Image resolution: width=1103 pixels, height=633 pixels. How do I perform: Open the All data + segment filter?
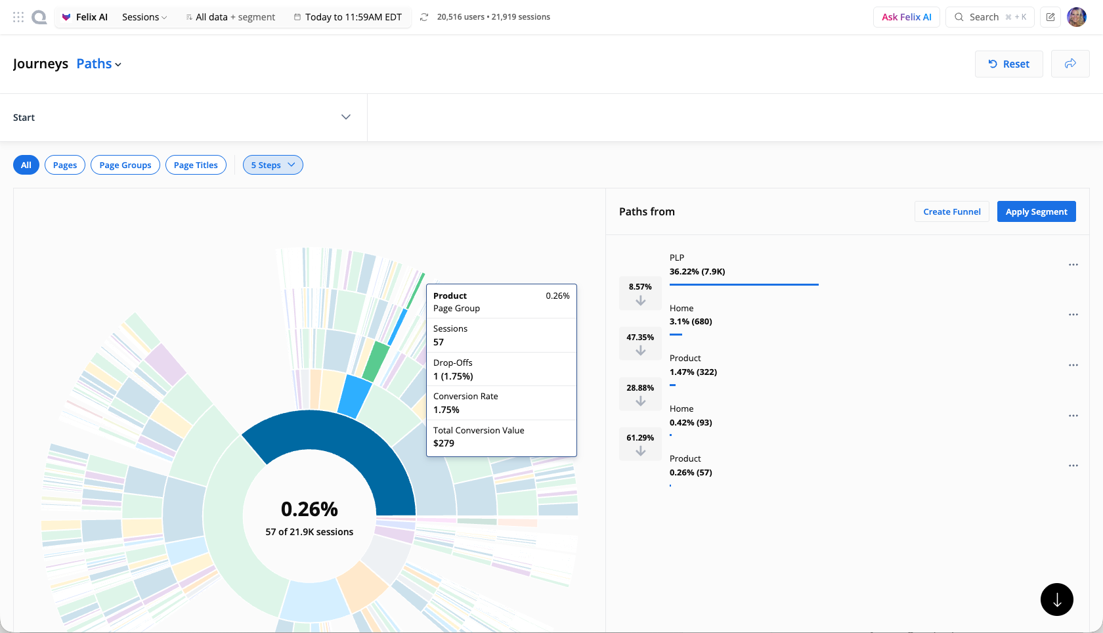pyautogui.click(x=230, y=17)
